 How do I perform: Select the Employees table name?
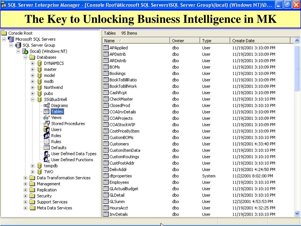point(119,182)
